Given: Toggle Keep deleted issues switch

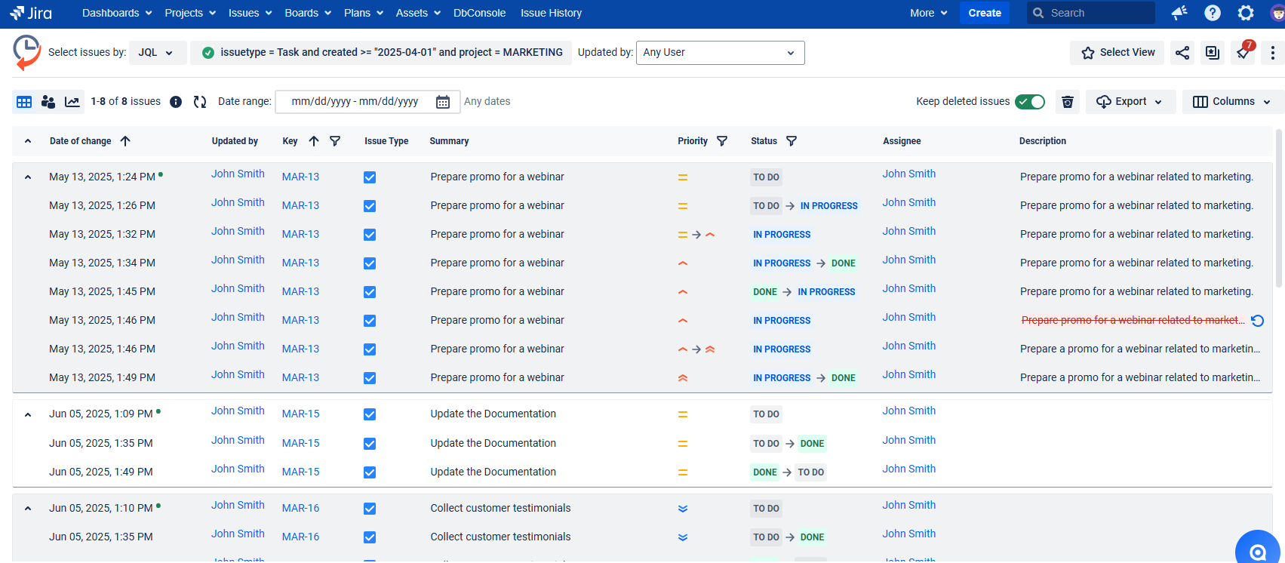Looking at the screenshot, I should (x=1029, y=102).
